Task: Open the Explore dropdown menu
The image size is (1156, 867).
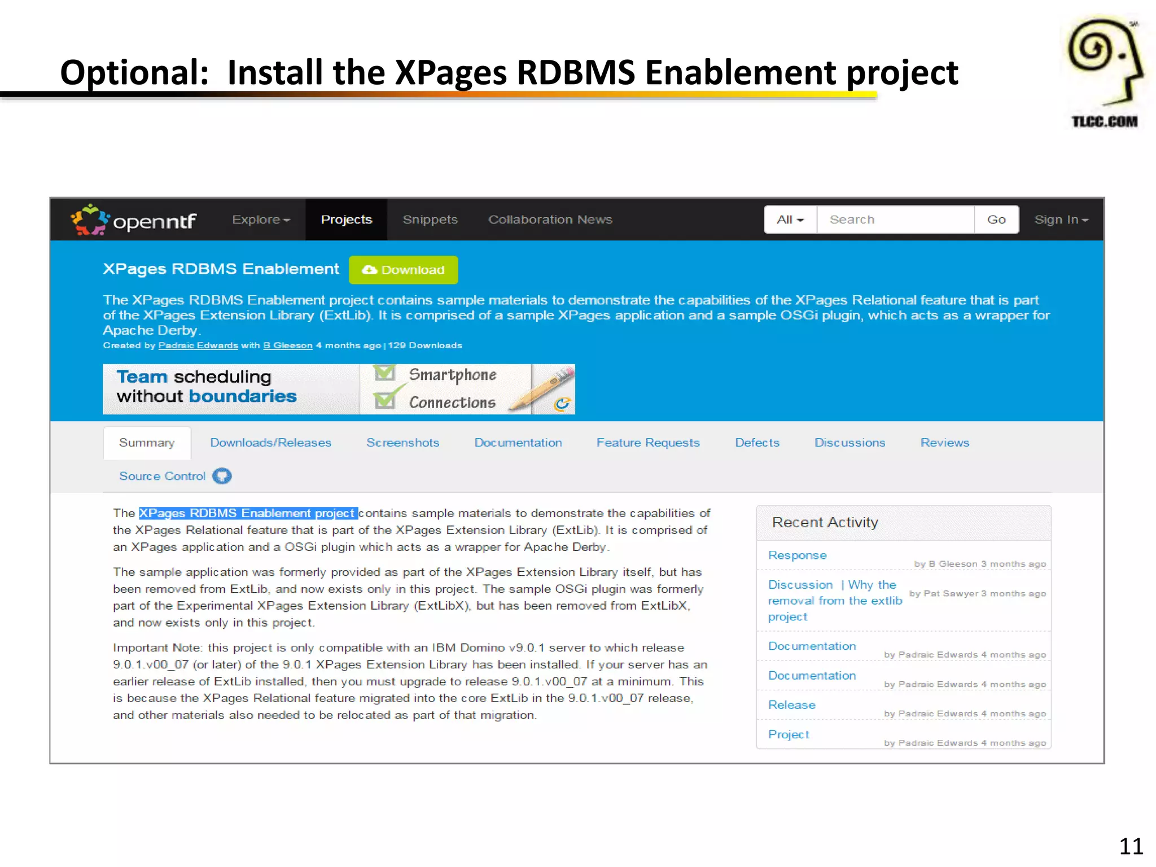Action: pyautogui.click(x=261, y=220)
